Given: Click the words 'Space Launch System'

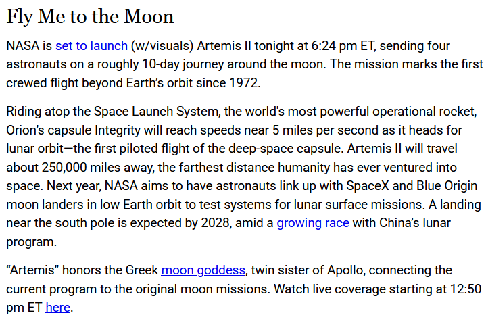Looking at the screenshot, I should tap(156, 112).
